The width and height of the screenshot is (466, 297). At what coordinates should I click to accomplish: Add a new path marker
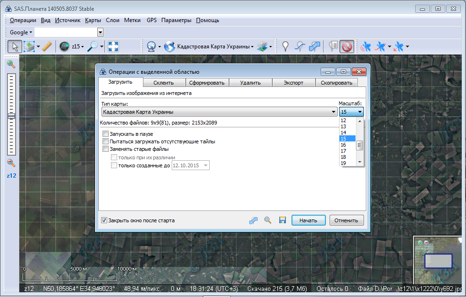pos(300,47)
